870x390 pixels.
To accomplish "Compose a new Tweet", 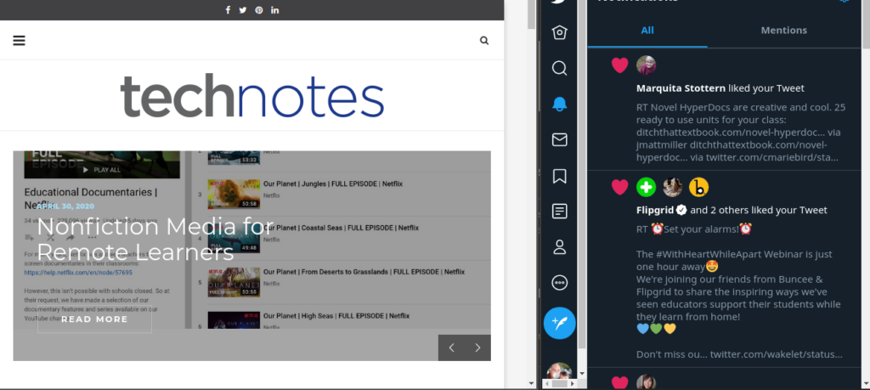I will pyautogui.click(x=559, y=323).
